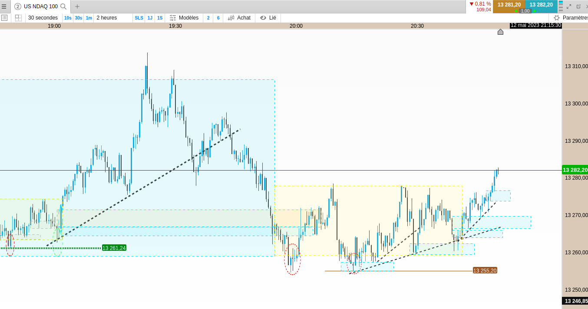The width and height of the screenshot is (588, 309).
Task: Switch to 30s timeframe
Action: click(79, 18)
